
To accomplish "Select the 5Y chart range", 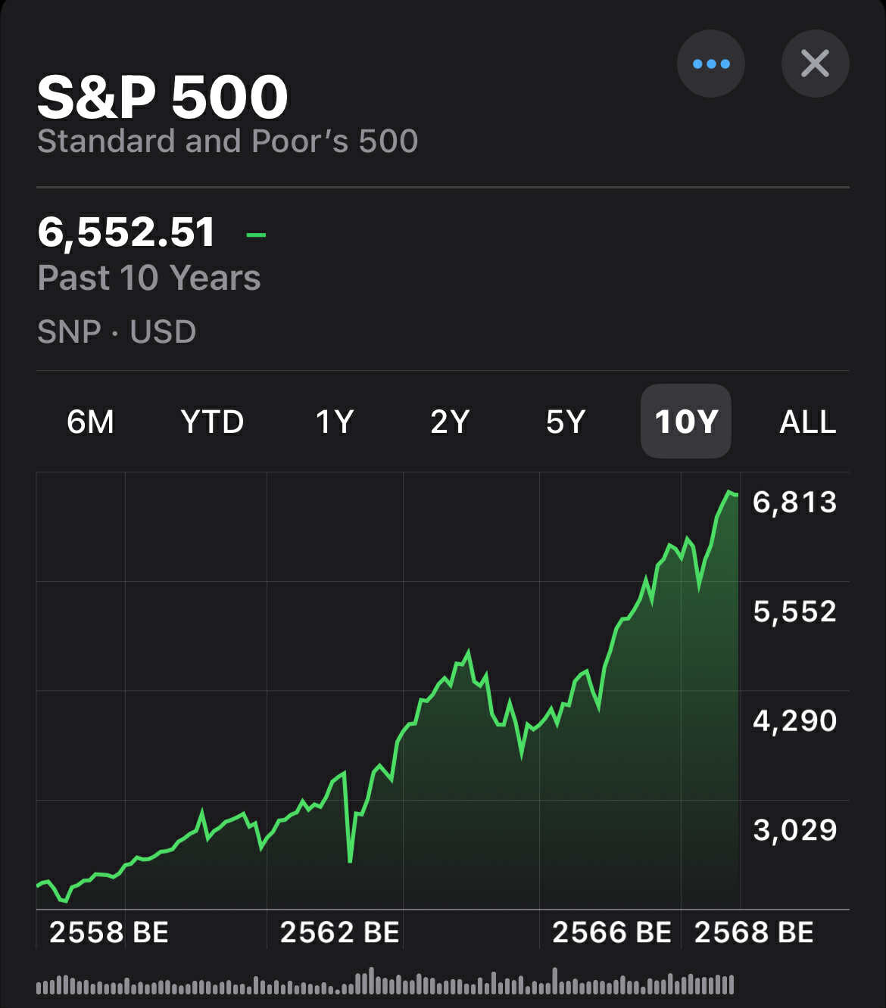I will (566, 422).
